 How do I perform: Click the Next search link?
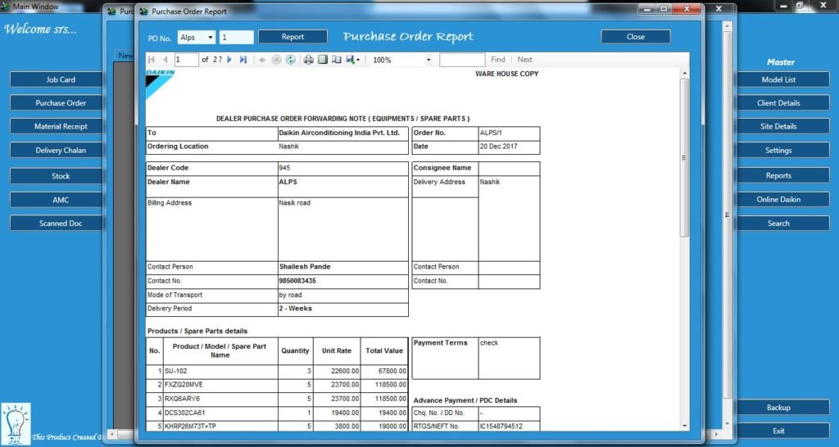coord(524,59)
